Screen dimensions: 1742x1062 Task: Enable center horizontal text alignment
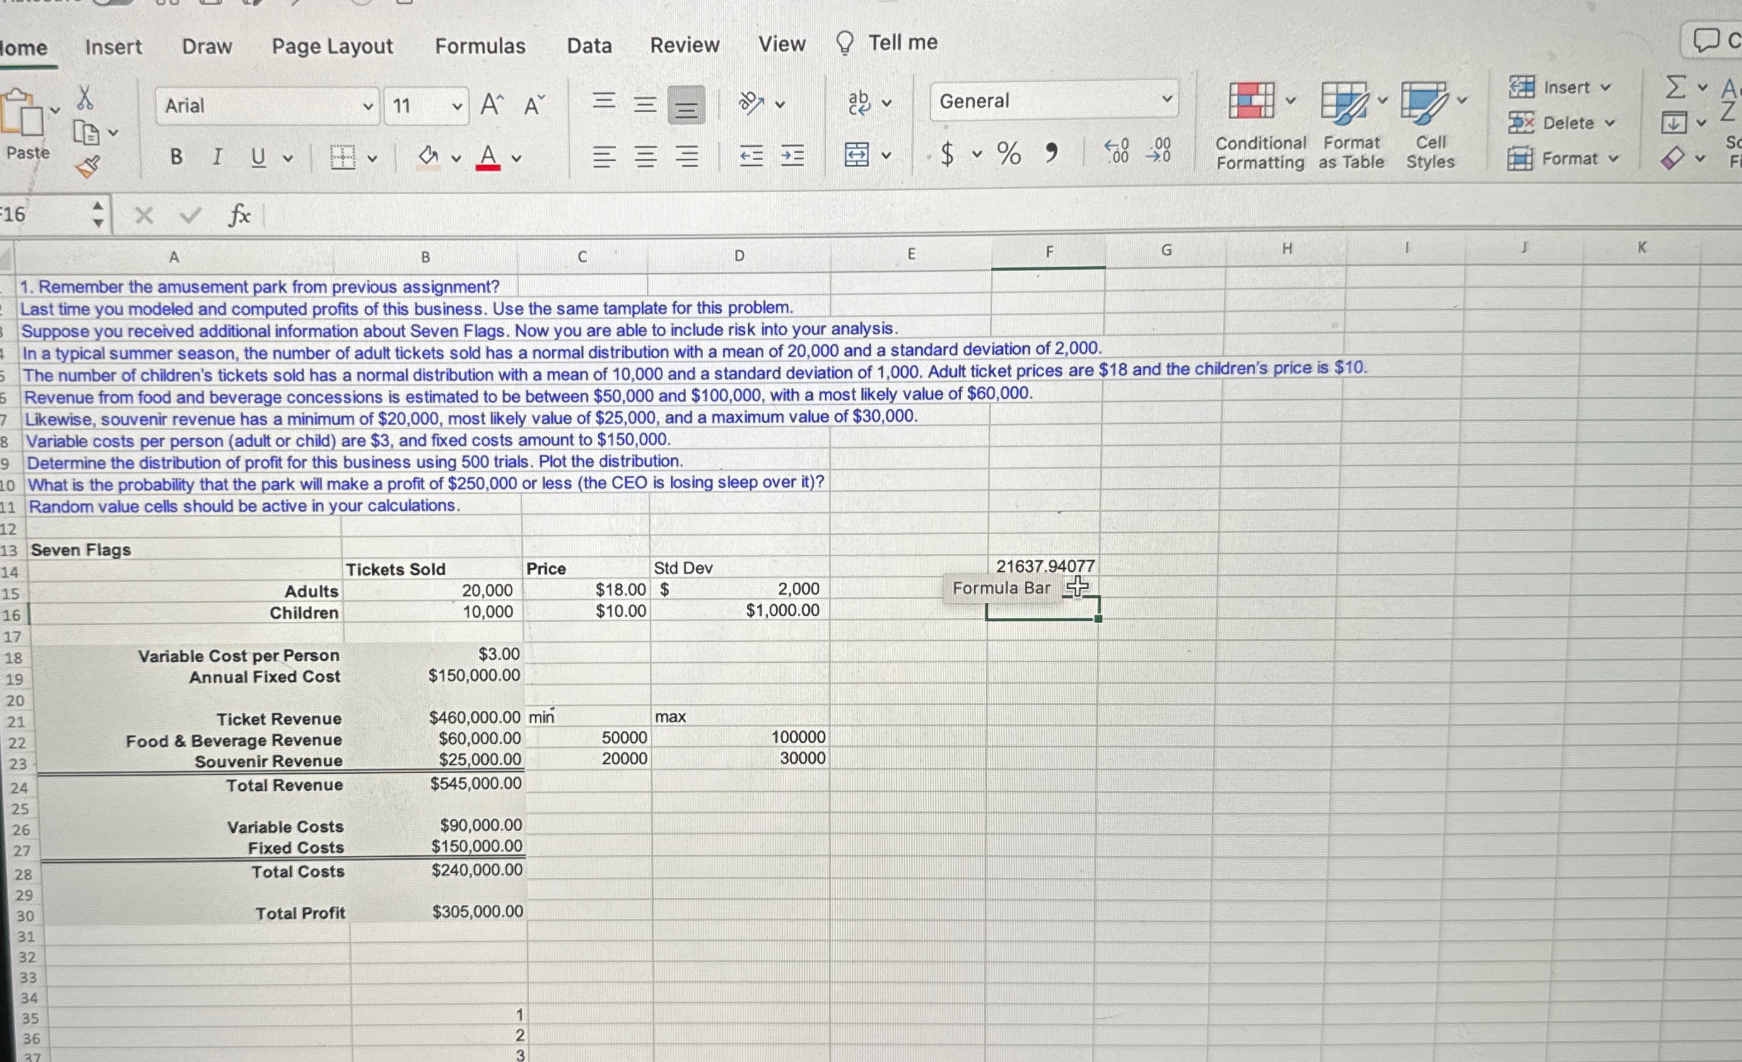[x=645, y=156]
